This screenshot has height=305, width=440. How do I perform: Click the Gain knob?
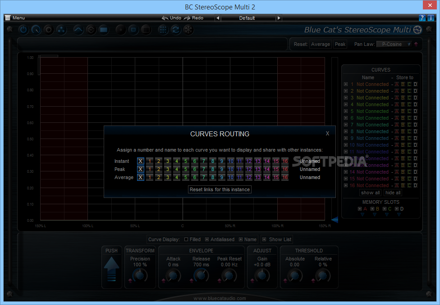[262, 276]
